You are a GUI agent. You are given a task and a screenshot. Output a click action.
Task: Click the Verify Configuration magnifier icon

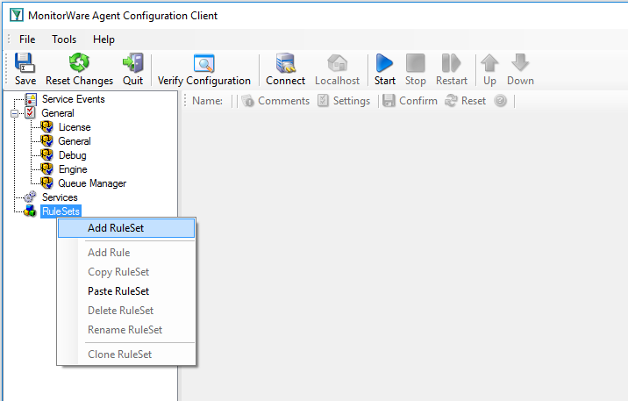(204, 63)
